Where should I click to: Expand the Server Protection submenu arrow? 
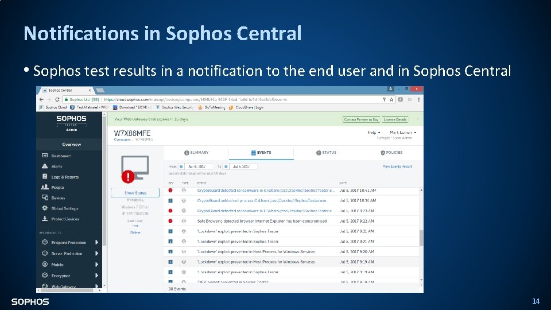pos(96,253)
